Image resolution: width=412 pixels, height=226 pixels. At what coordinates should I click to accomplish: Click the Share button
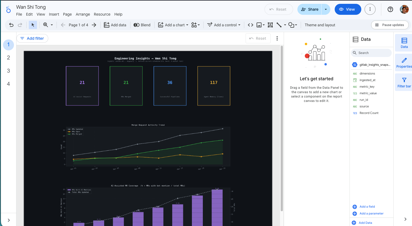[x=310, y=9]
